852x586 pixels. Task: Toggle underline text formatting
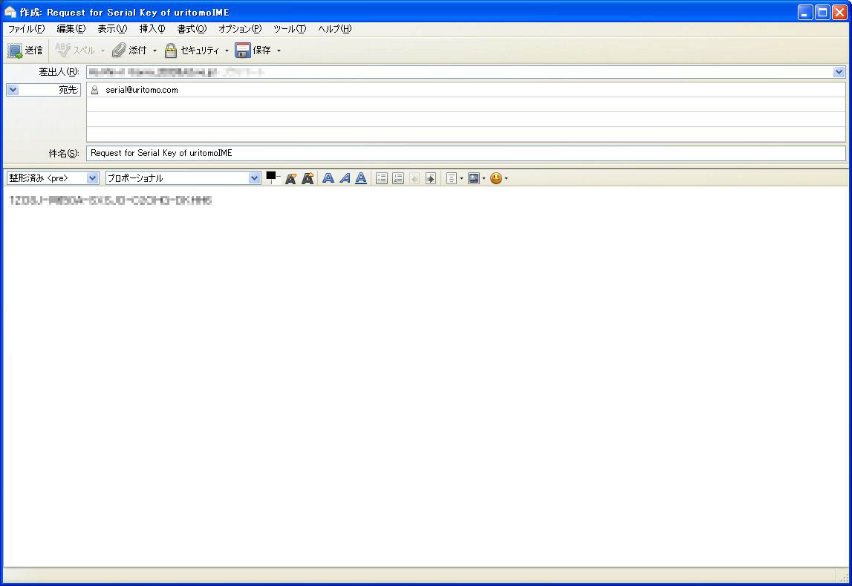tap(361, 178)
